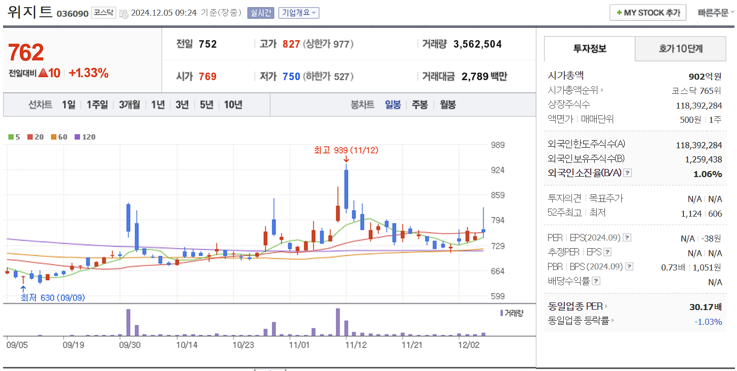Open the 빠른주문 dropdown
This screenshot has width=737, height=371.
(713, 12)
